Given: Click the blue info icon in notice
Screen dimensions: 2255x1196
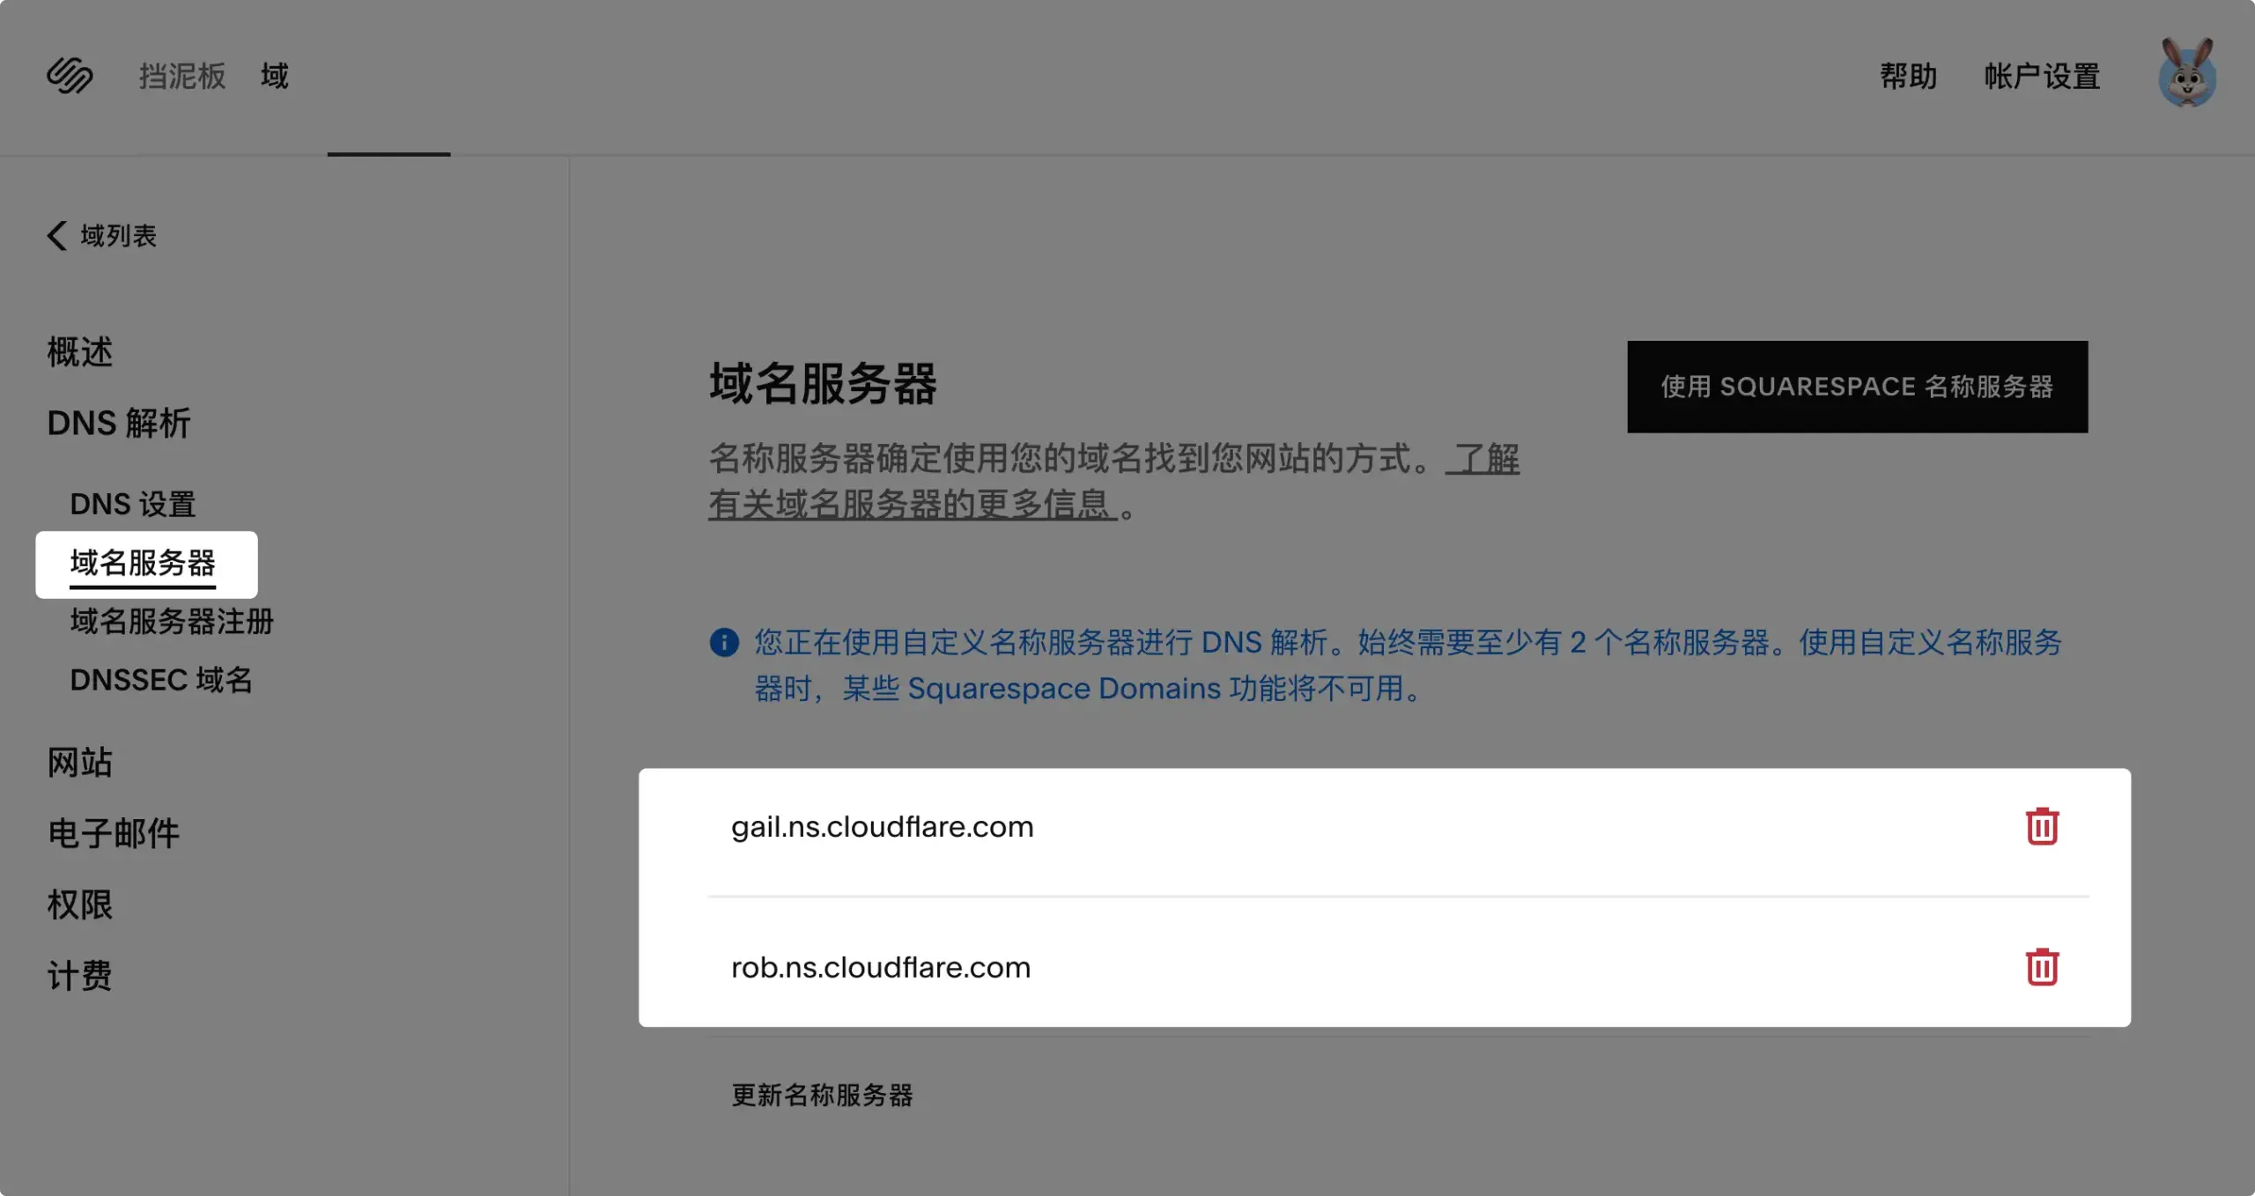Looking at the screenshot, I should point(724,642).
